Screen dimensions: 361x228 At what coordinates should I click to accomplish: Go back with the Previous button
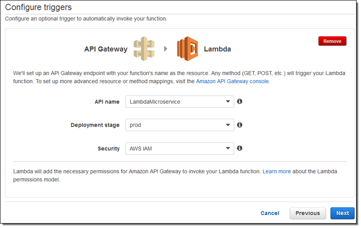308,213
